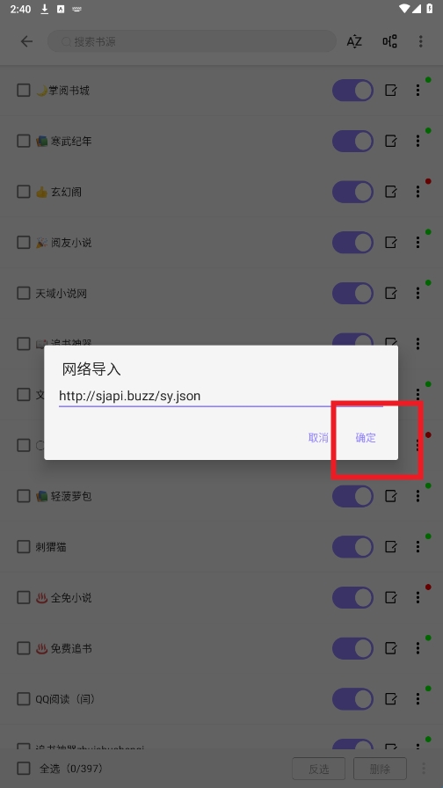
Task: Edit the 寒武纪年 source
Action: 391,142
